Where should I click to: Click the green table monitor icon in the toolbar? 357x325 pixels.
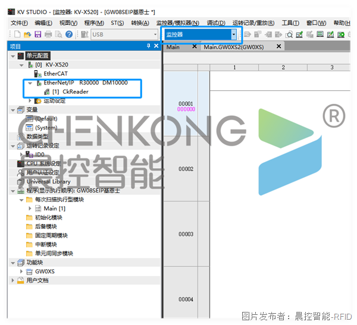point(320,34)
